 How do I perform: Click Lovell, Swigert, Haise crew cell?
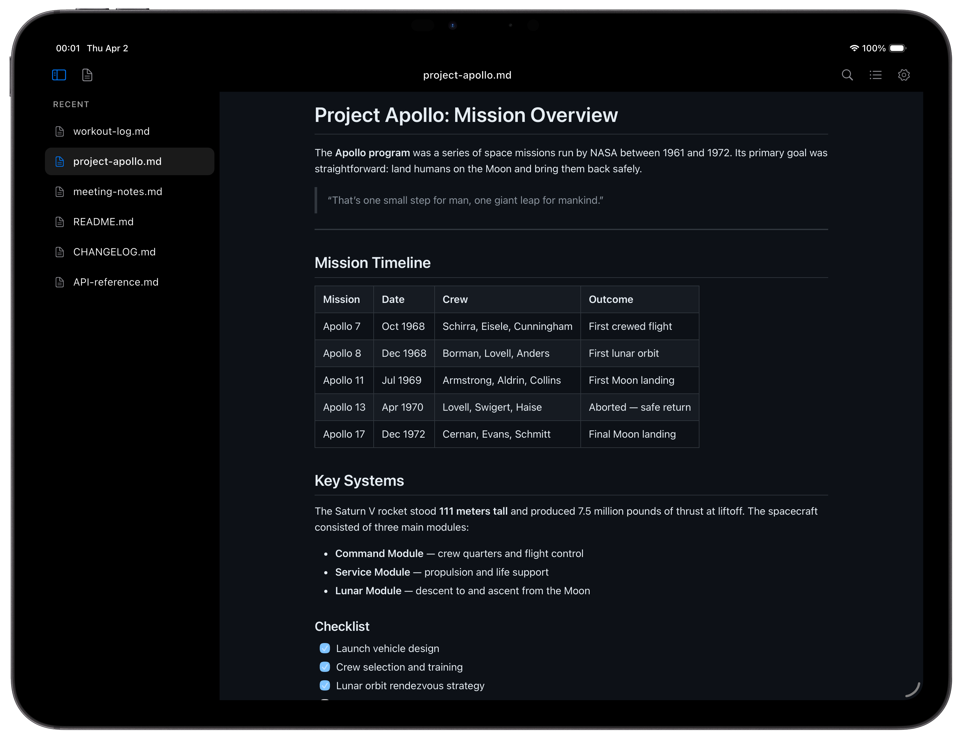(507, 407)
